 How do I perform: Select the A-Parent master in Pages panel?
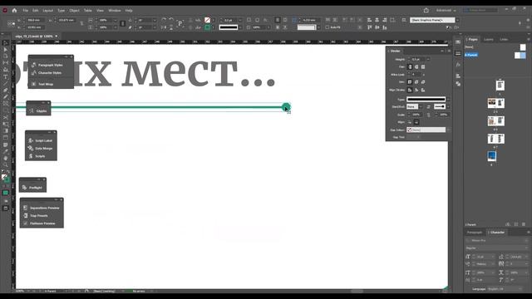[471, 55]
